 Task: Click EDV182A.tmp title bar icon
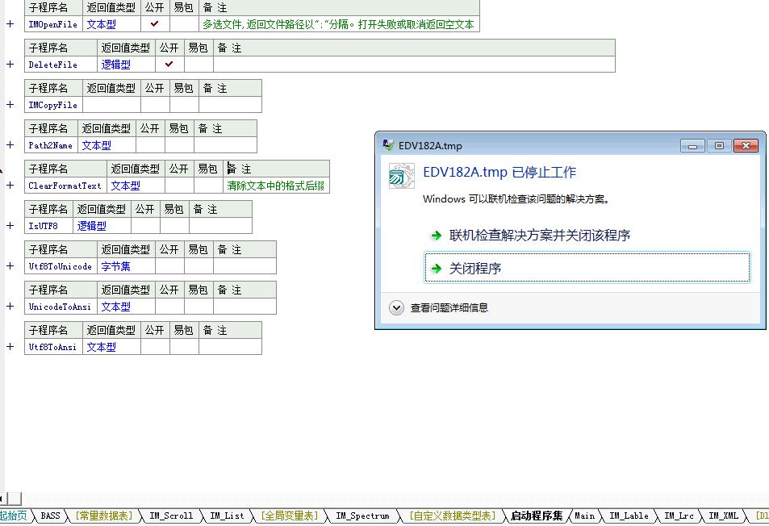click(x=388, y=145)
